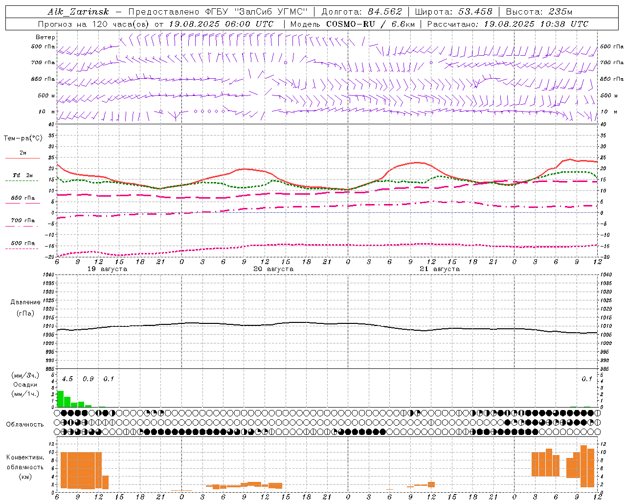The width and height of the screenshot is (626, 501).
Task: Click the longitude value 84.562
Action: (385, 12)
